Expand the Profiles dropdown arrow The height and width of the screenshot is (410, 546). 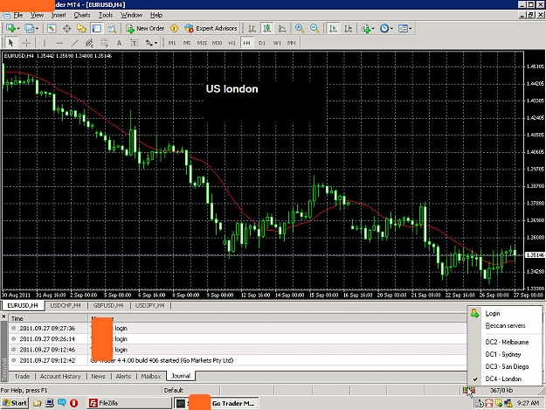[37, 29]
